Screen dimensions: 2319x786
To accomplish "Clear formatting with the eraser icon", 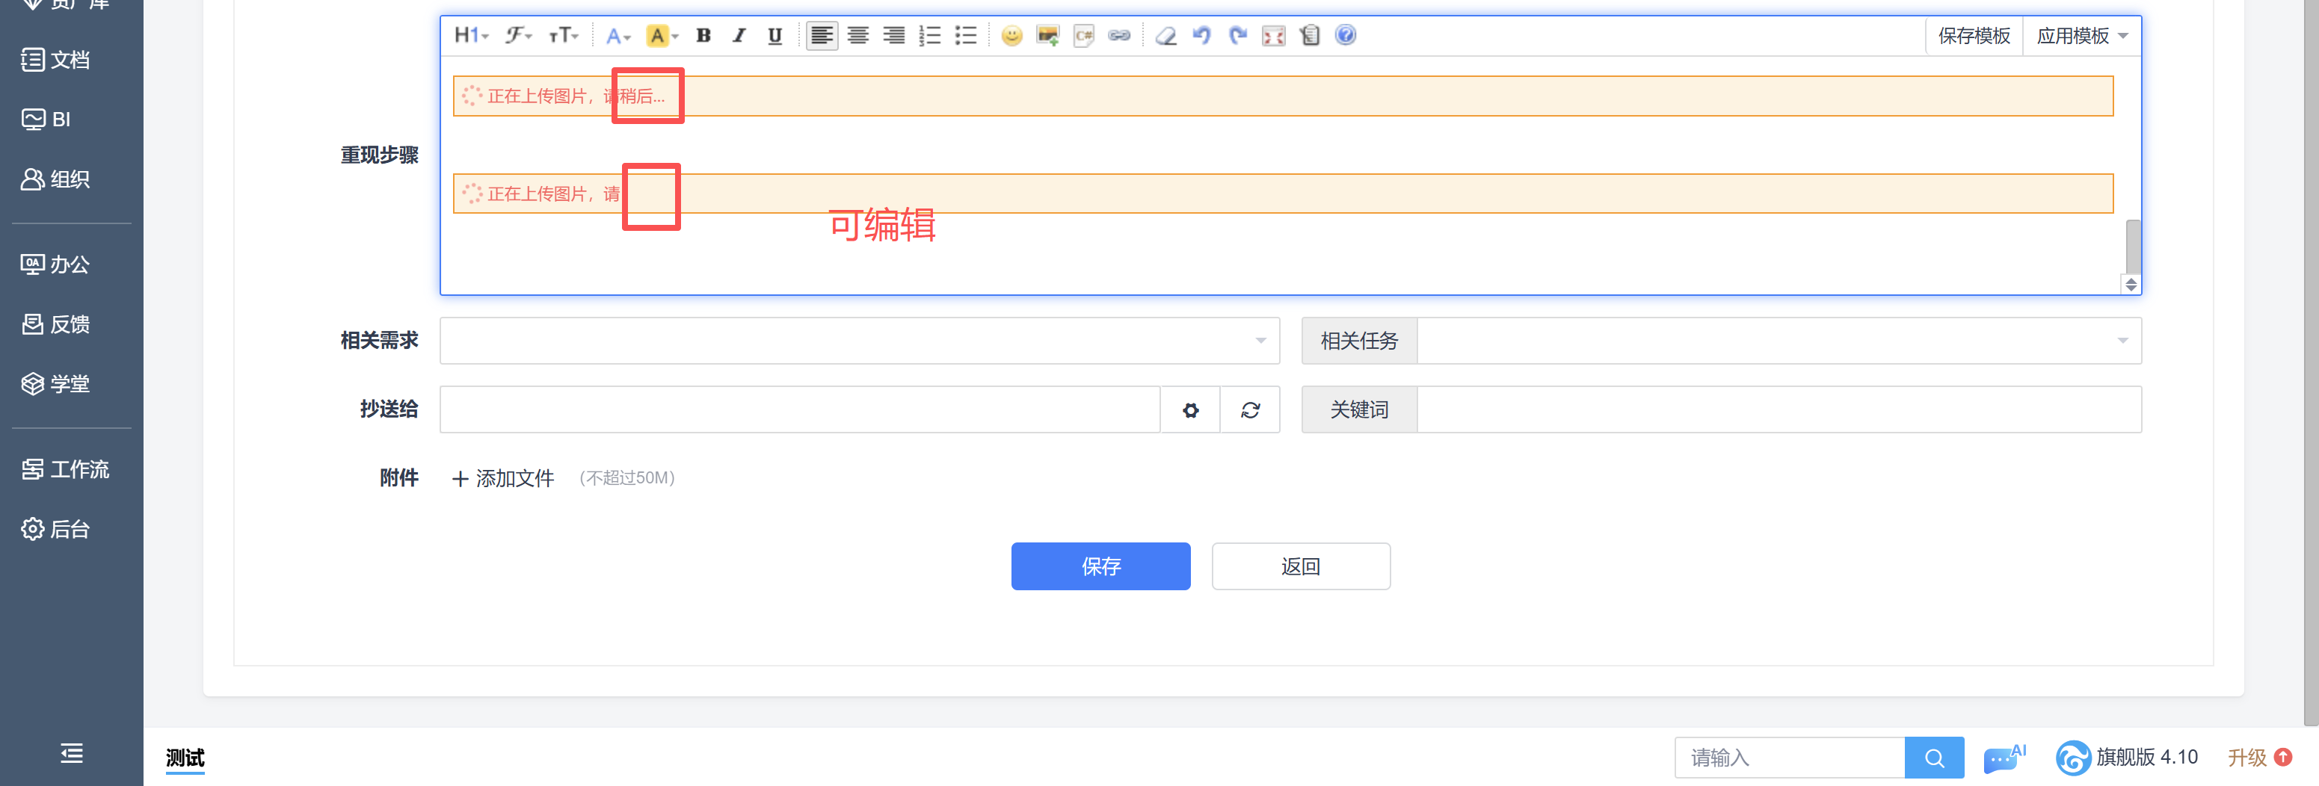I will coord(1165,35).
